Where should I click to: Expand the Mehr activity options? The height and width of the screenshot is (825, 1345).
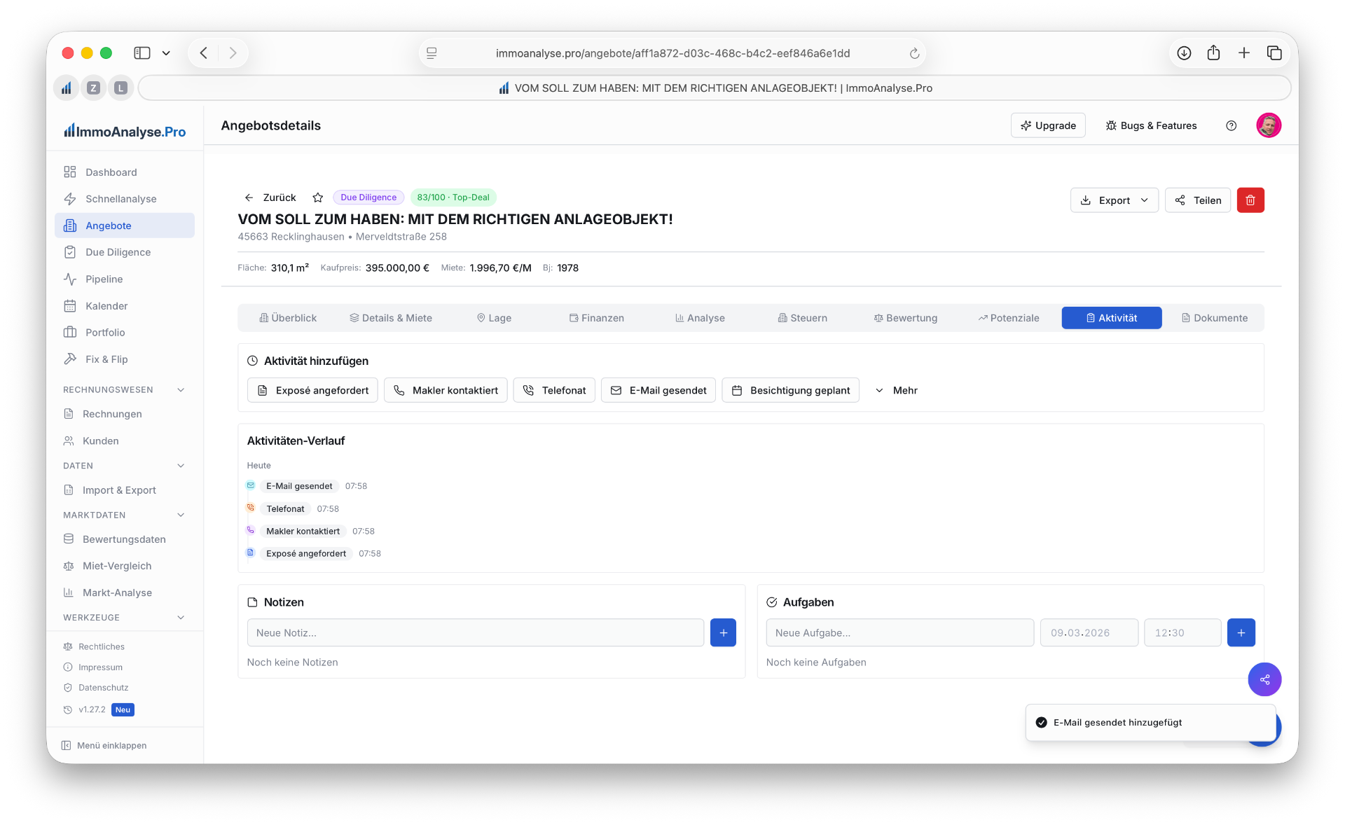[896, 390]
